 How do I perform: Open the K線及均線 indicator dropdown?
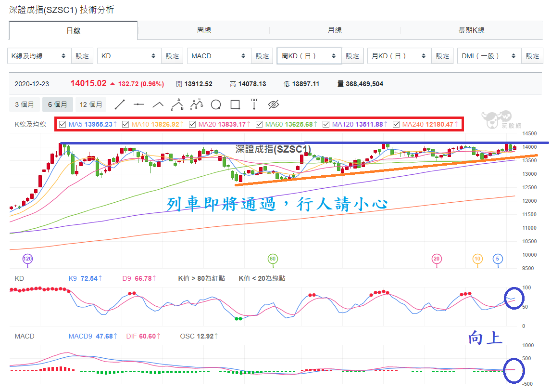[x=39, y=56]
